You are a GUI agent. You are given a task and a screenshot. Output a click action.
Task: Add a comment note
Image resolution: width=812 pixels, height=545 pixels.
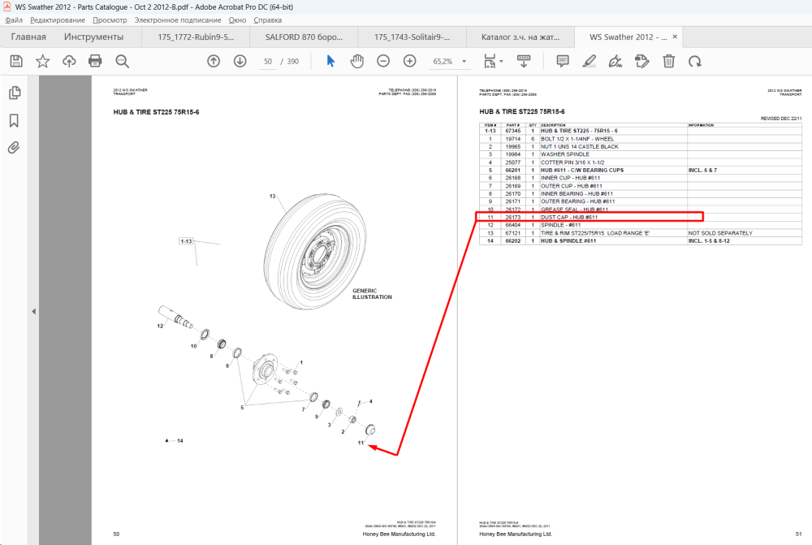pyautogui.click(x=563, y=61)
